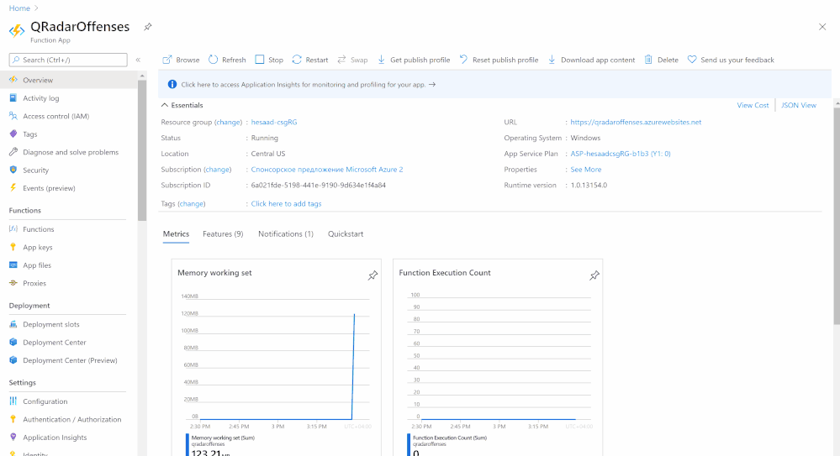Pin the QRadarOffenses app to dashboard
The width and height of the screenshot is (840, 456).
point(148,27)
